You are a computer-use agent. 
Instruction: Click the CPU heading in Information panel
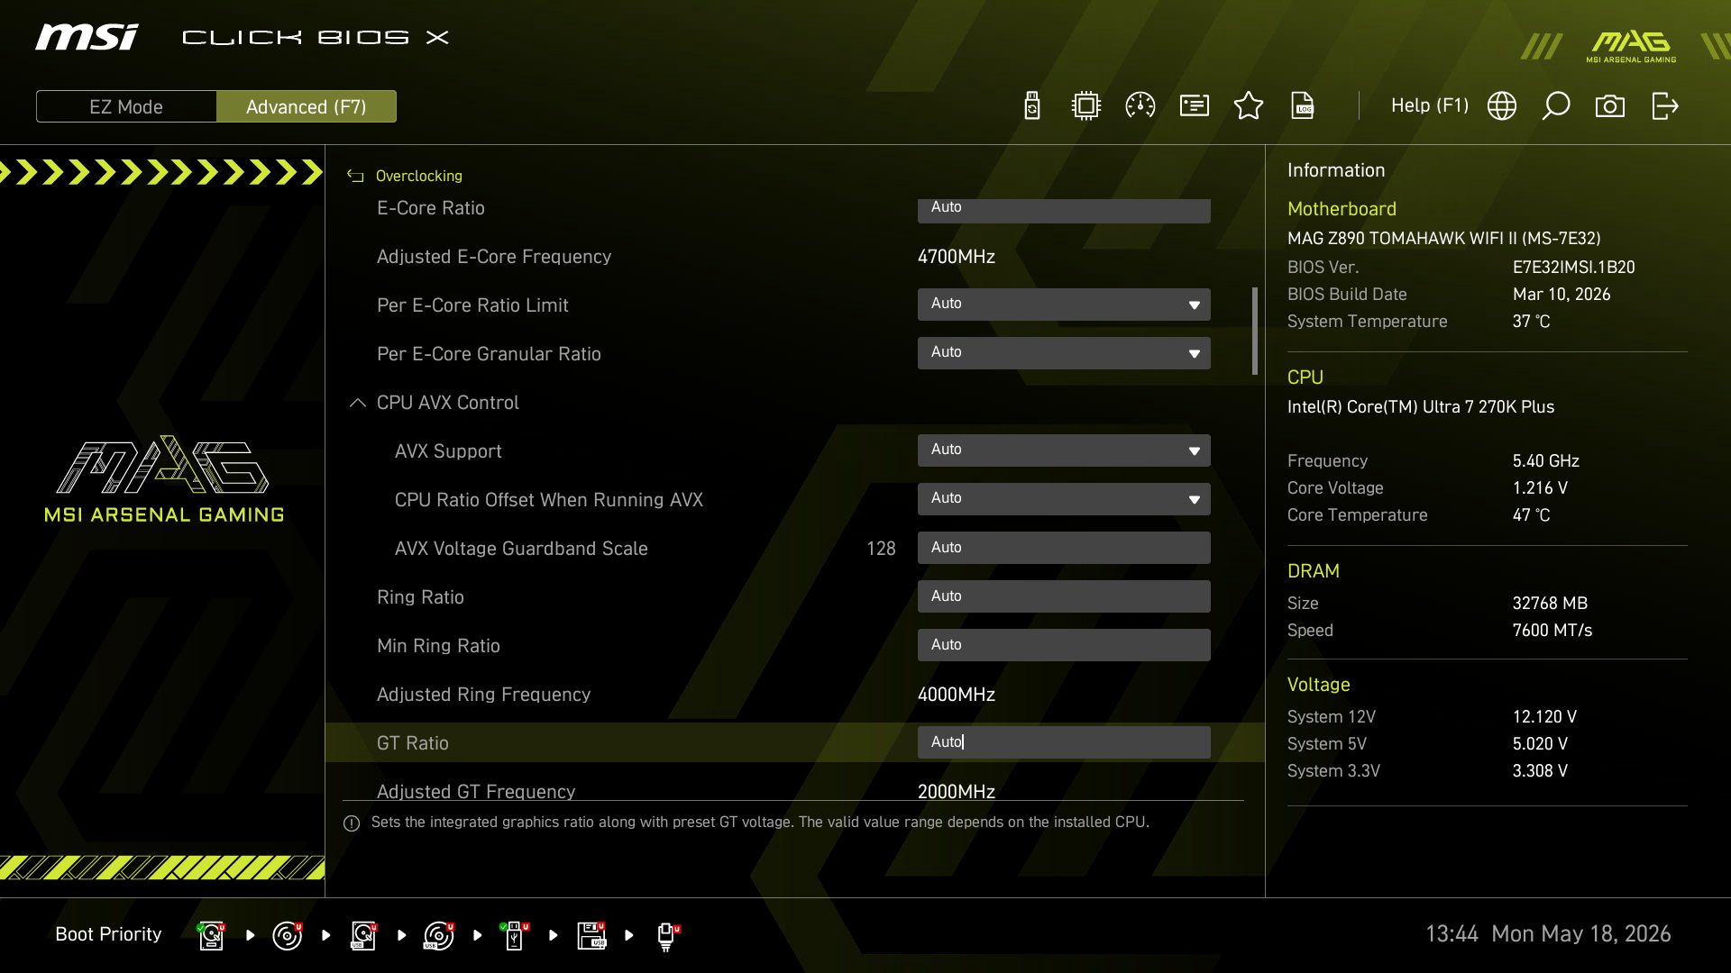pos(1305,377)
